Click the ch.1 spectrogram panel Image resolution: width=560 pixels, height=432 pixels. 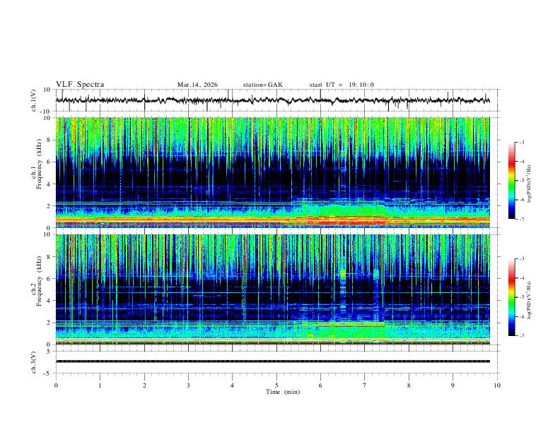tap(272, 172)
